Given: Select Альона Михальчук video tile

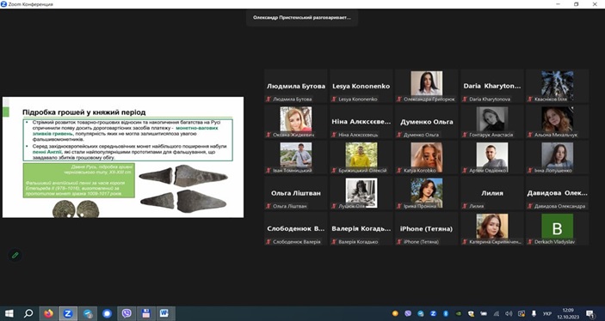Looking at the screenshot, I should click(557, 122).
